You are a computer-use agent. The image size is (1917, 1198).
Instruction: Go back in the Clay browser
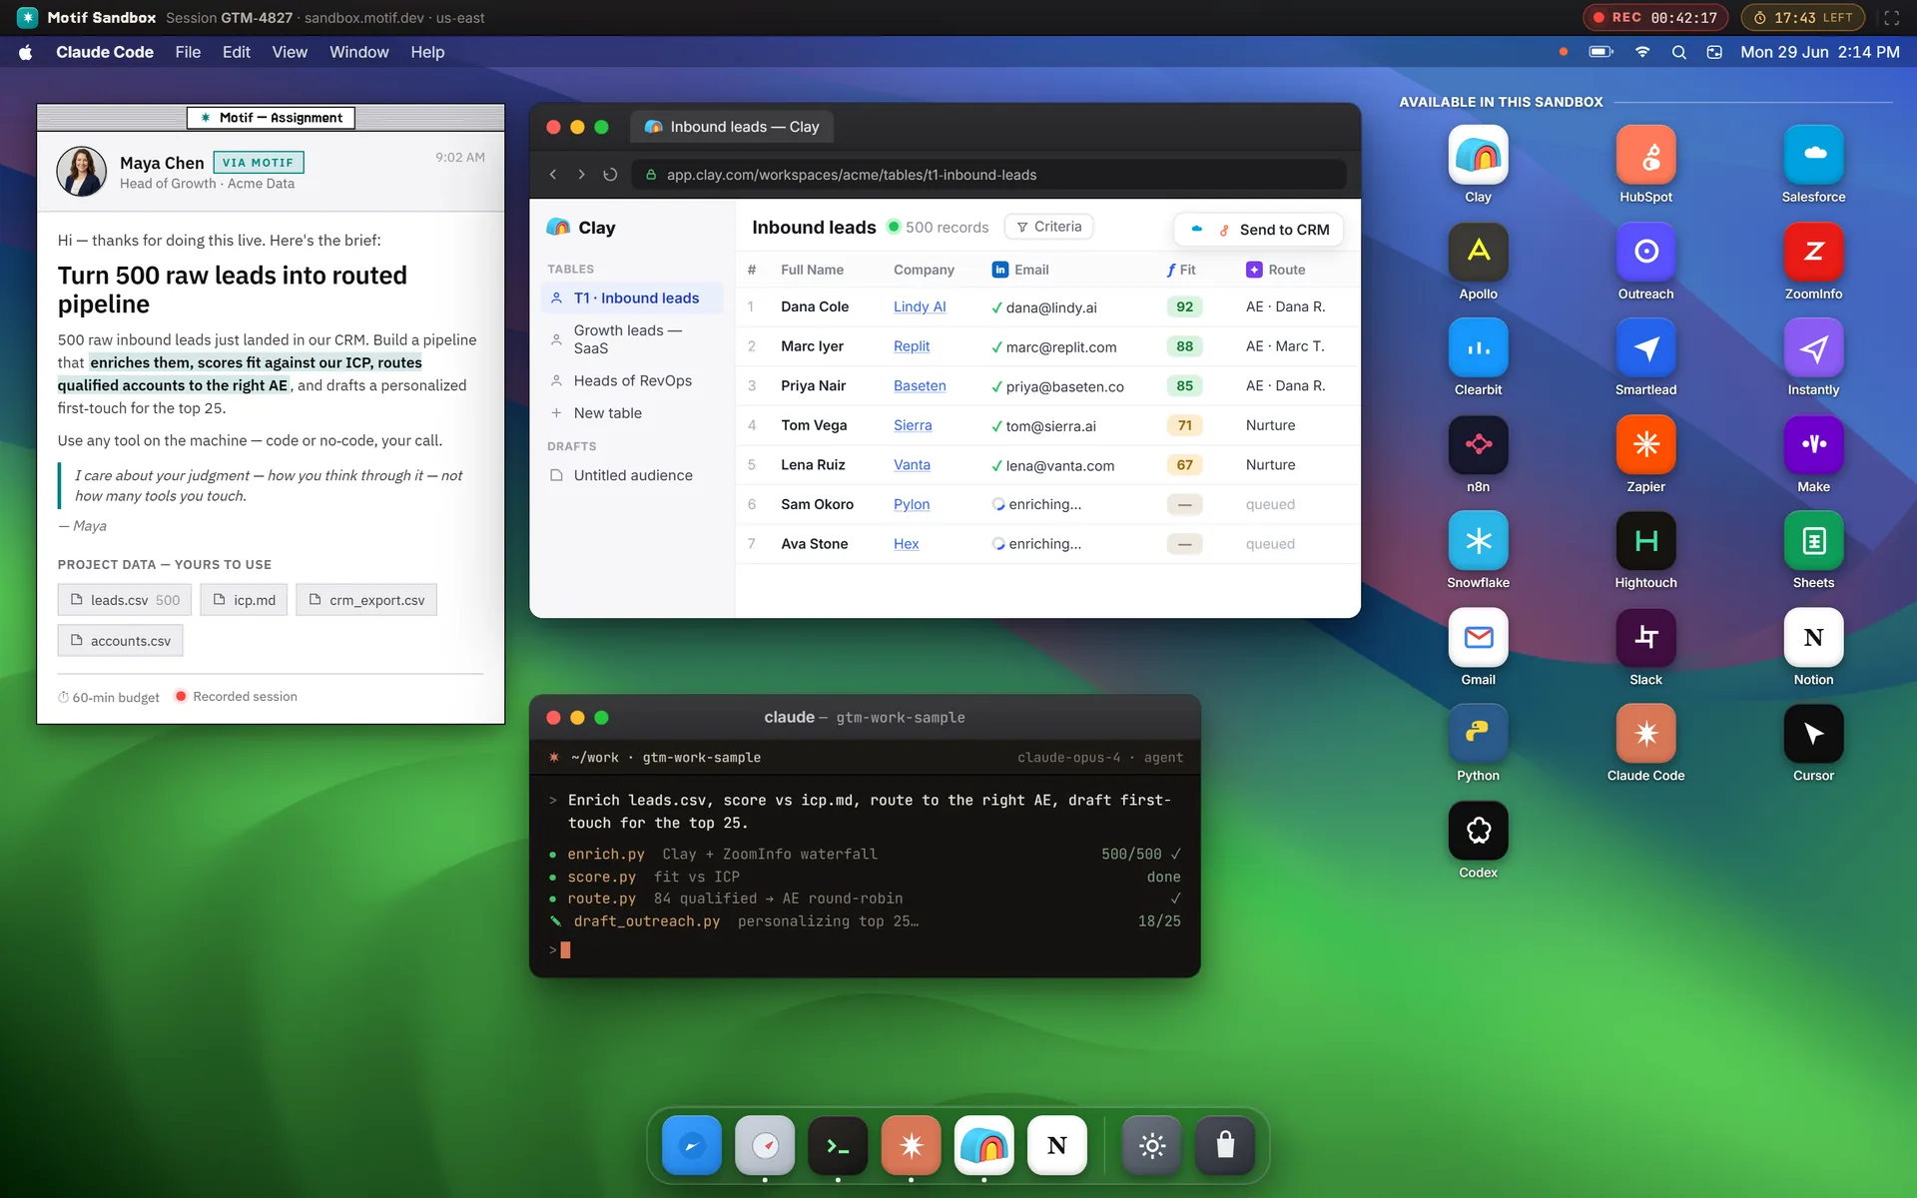[553, 175]
